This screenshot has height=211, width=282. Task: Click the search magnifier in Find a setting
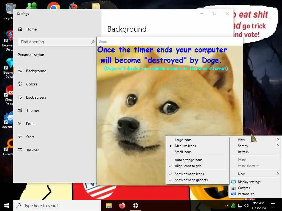coord(93,42)
